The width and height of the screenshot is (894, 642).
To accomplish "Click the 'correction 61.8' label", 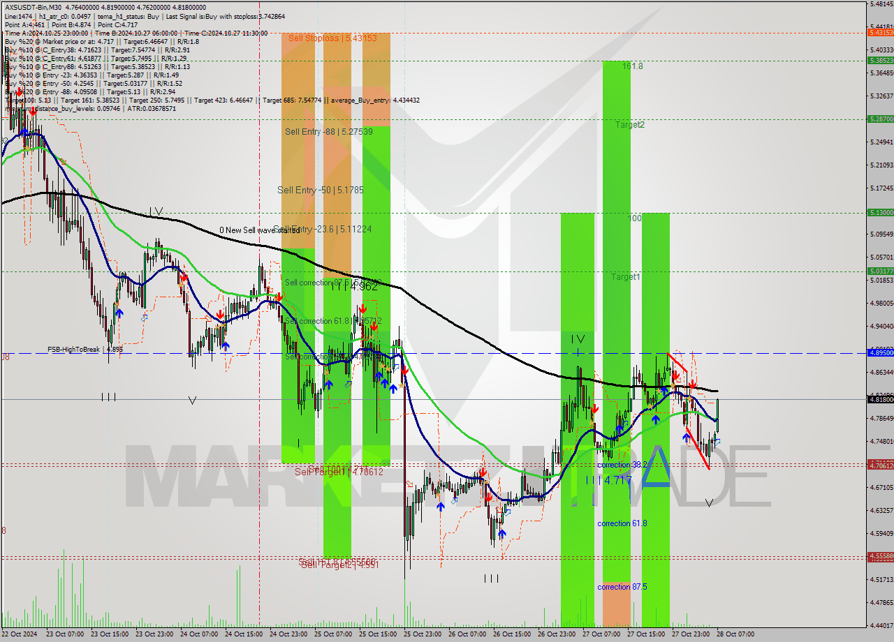I will [622, 523].
